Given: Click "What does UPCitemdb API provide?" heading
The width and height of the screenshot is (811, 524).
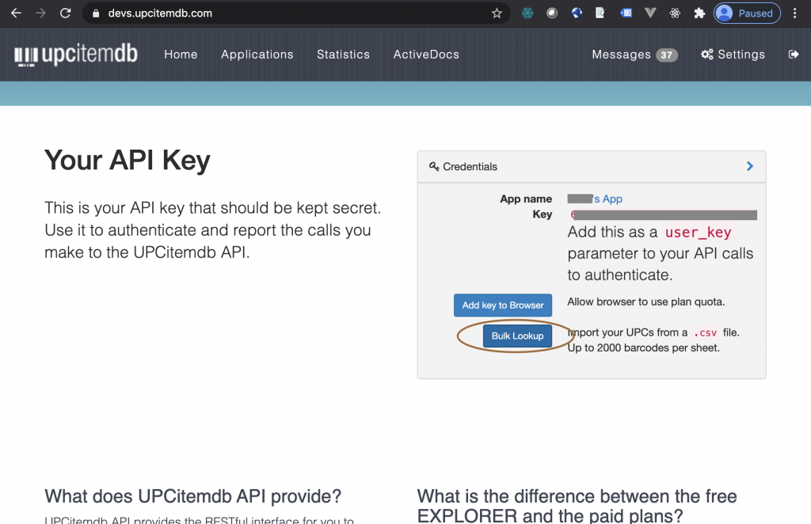Looking at the screenshot, I should 193,496.
